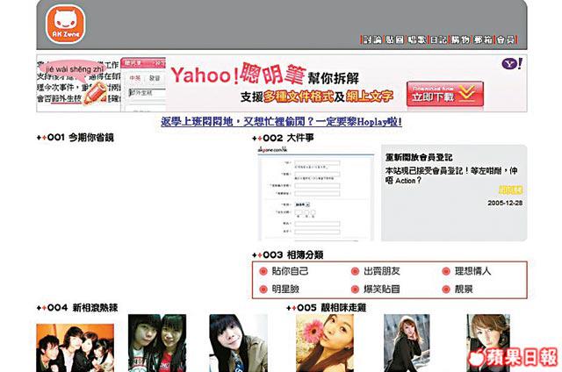Open the 理想情人 album category

tap(472, 271)
